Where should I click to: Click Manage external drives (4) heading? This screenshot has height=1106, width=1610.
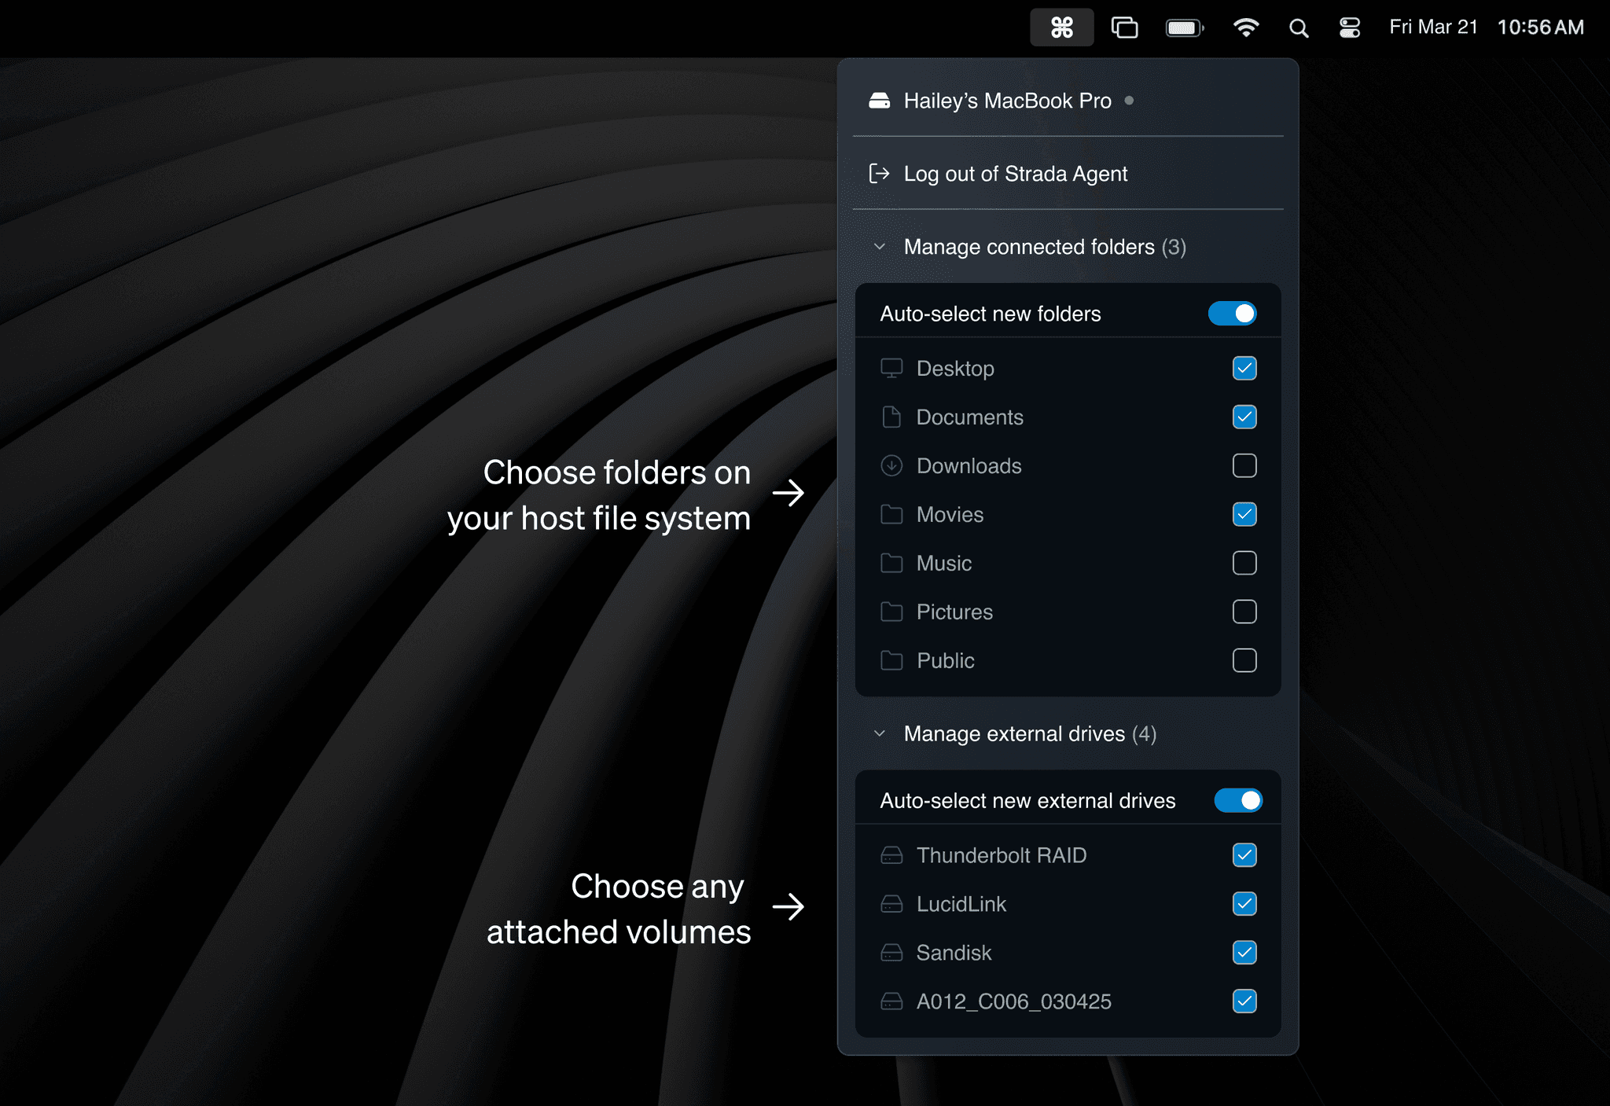click(1030, 733)
